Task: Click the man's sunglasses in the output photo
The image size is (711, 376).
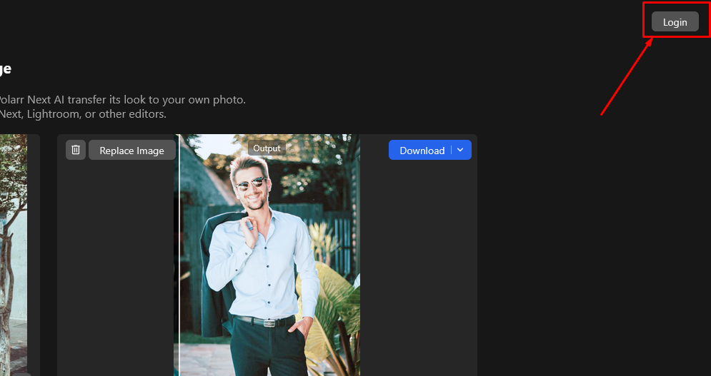Action: (x=249, y=185)
